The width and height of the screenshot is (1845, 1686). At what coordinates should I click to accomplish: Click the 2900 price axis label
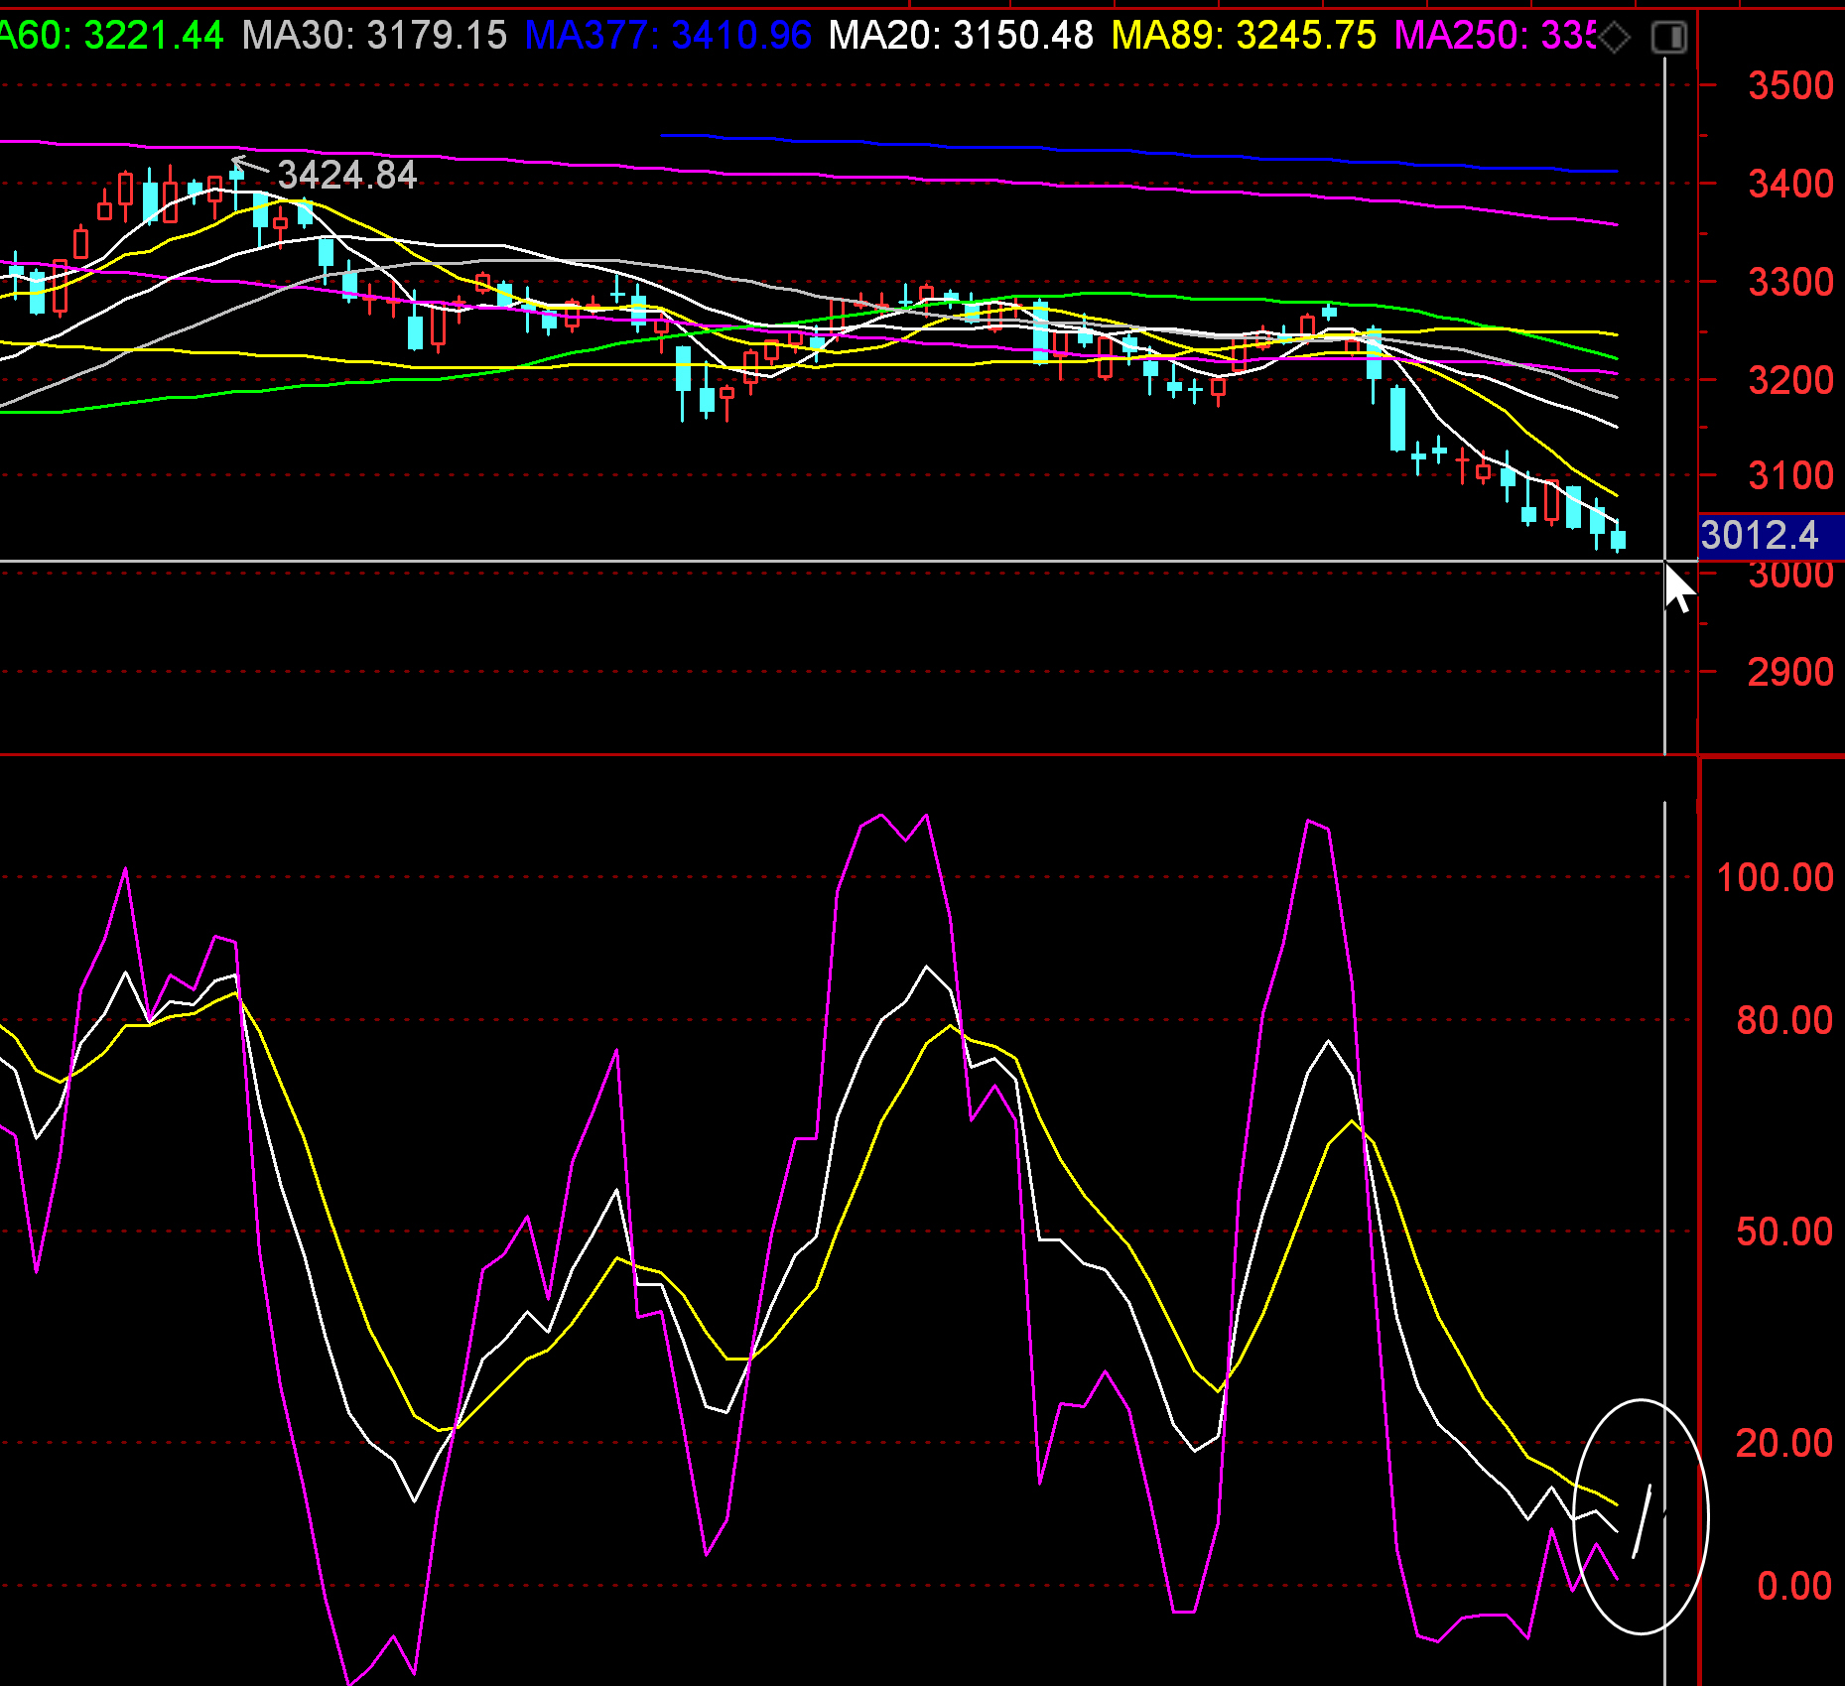(1790, 673)
